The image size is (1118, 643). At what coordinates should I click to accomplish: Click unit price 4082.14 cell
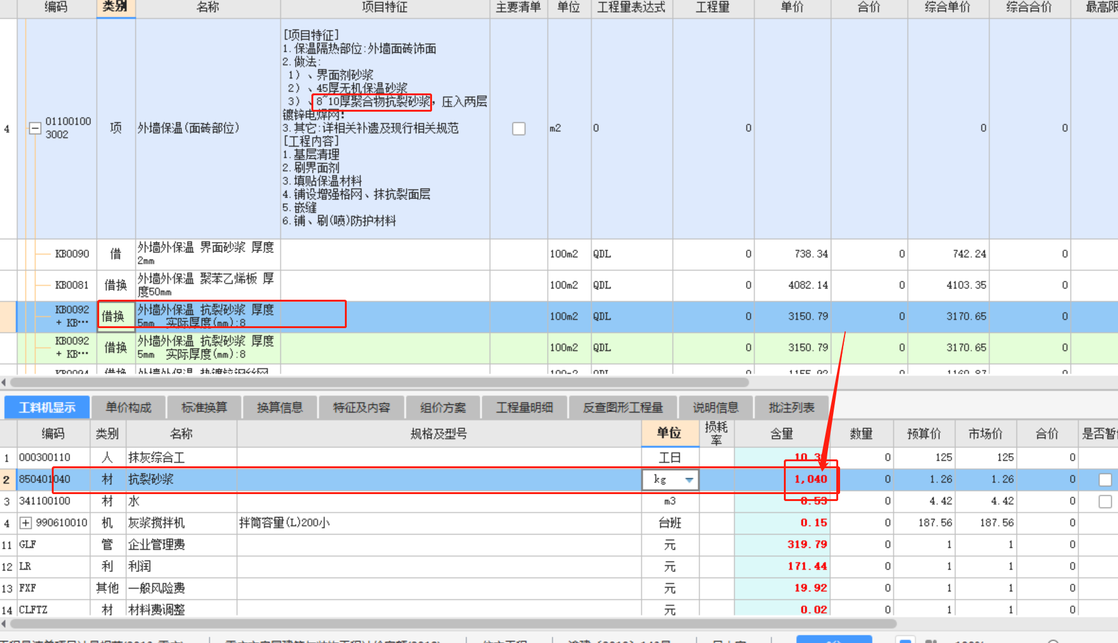(x=793, y=285)
